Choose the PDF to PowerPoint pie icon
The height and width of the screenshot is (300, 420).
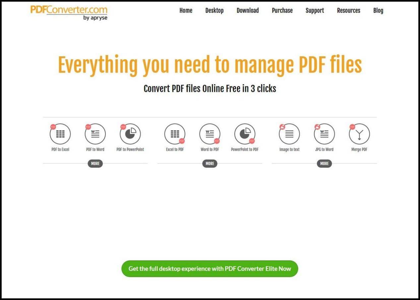[130, 134]
